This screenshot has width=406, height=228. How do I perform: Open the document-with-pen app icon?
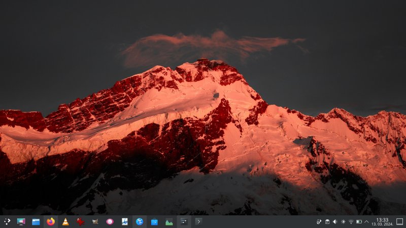point(125,221)
